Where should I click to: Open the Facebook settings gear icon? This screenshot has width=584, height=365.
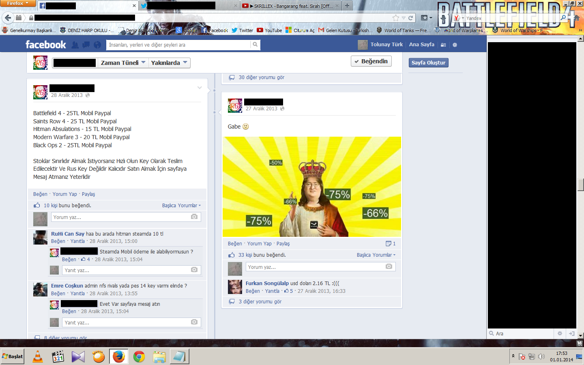tap(455, 45)
